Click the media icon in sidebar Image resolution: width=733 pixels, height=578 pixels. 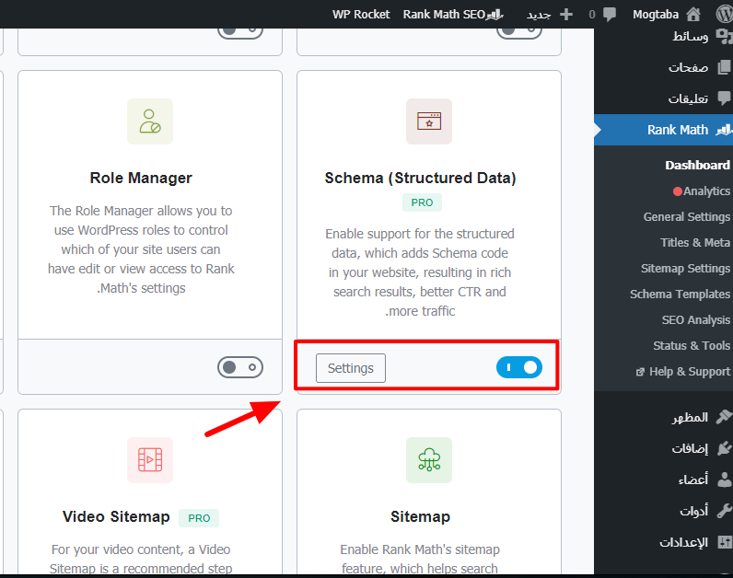(x=724, y=36)
